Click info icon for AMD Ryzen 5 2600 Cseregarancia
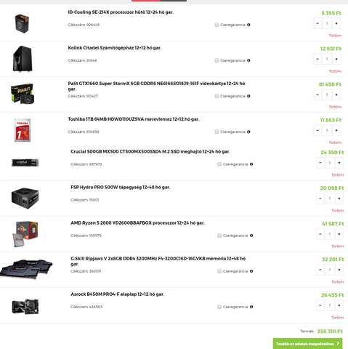Screen dimensions: 348x349 (x=251, y=236)
